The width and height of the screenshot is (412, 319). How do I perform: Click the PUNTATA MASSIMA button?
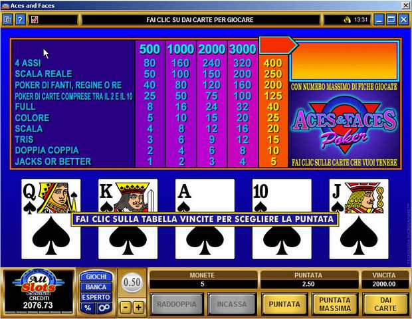tap(335, 304)
